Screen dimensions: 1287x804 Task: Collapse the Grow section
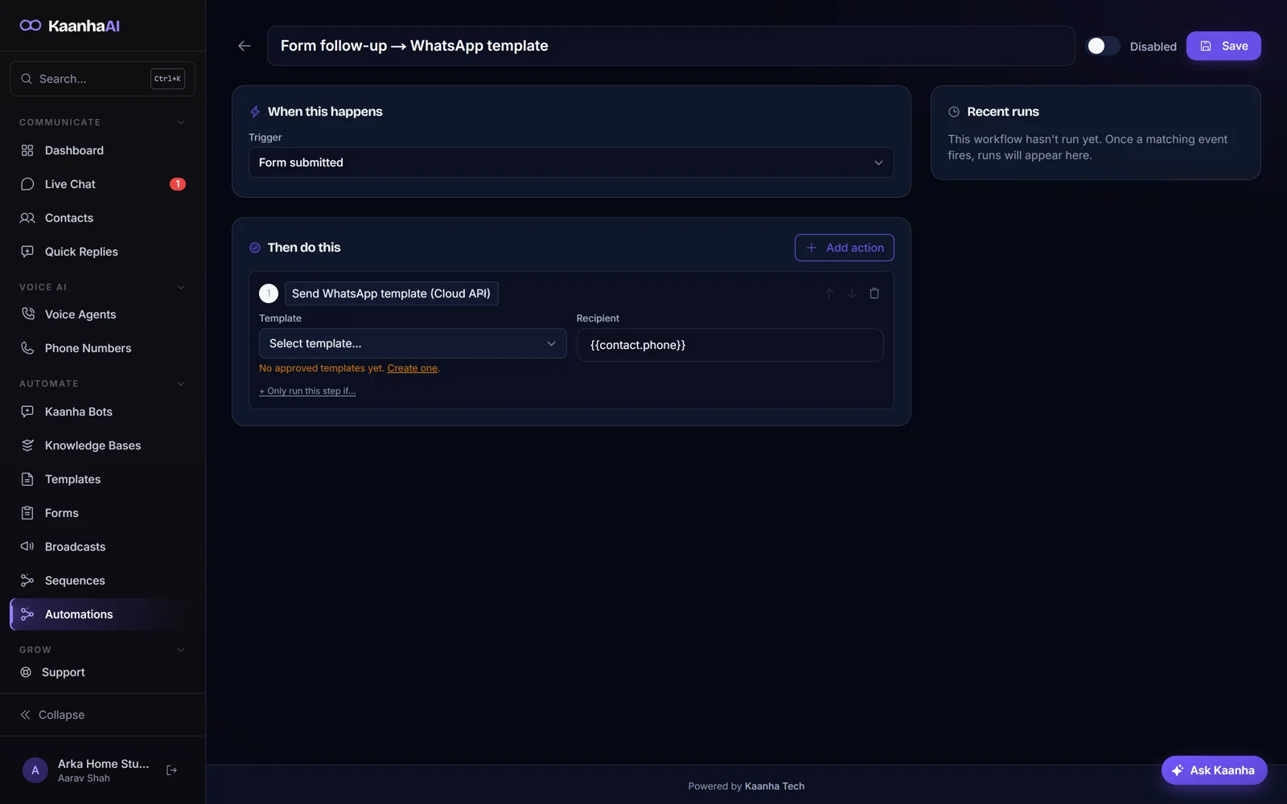point(181,650)
